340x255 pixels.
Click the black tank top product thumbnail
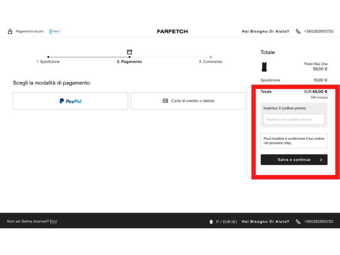tap(265, 68)
